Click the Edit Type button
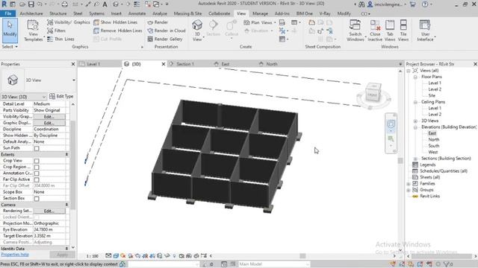This screenshot has height=268, width=478. [x=61, y=96]
